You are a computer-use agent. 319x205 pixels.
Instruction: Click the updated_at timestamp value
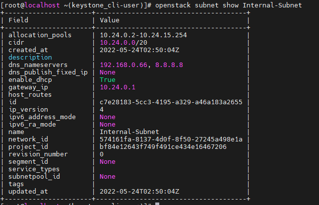(139, 192)
